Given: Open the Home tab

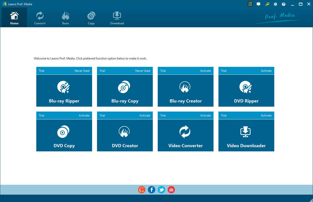Looking at the screenshot, I should pos(14,18).
